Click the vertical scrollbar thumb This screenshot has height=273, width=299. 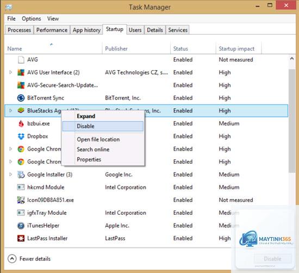292,121
